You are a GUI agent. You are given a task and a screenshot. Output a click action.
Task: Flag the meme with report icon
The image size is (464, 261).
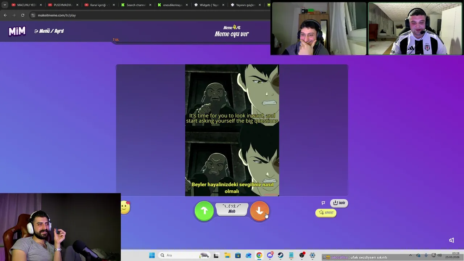coord(323,203)
